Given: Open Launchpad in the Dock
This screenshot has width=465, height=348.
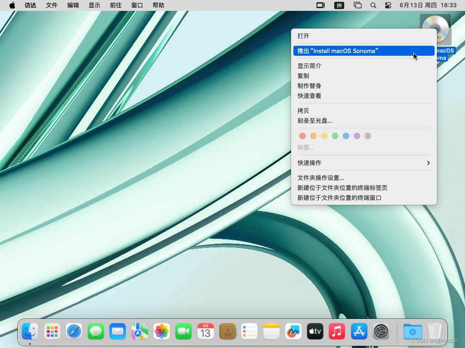Looking at the screenshot, I should [x=52, y=331].
